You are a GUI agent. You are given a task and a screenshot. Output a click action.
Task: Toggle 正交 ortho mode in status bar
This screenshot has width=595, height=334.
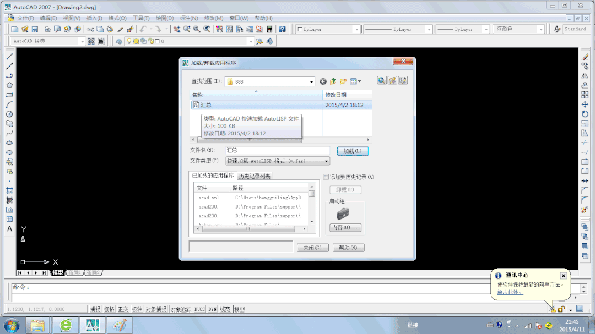pyautogui.click(x=123, y=309)
